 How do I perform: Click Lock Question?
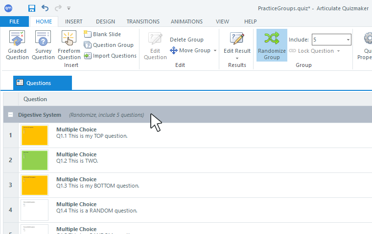tap(311, 51)
